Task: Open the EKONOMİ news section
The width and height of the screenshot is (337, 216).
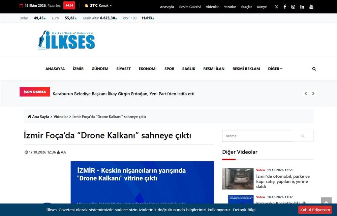Action: click(x=148, y=69)
